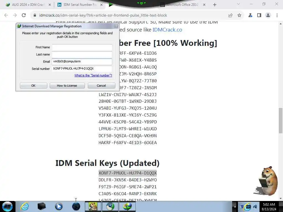The height and width of the screenshot is (212, 283).
Task: Toggle the browser side panel
Action: click(x=259, y=15)
